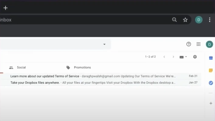Expand input tools dropdown arrow
Image resolution: width=215 pixels, height=121 pixels.
pyautogui.click(x=186, y=57)
